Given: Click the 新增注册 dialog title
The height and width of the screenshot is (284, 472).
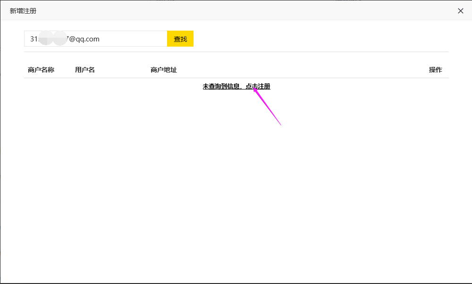Looking at the screenshot, I should point(23,11).
